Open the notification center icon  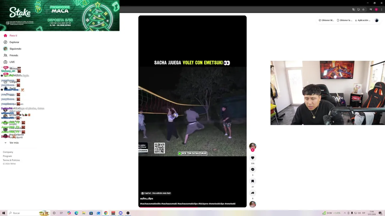pyautogui.click(x=380, y=213)
